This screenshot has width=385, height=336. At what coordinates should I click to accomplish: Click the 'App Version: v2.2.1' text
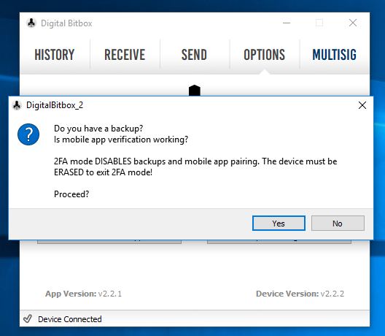(83, 294)
